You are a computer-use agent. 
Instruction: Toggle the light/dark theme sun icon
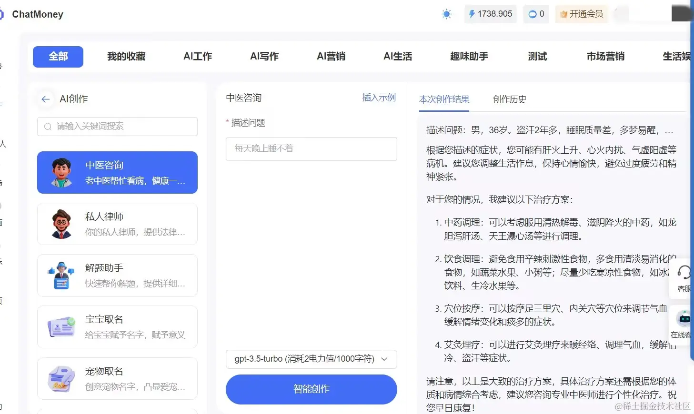(x=446, y=14)
